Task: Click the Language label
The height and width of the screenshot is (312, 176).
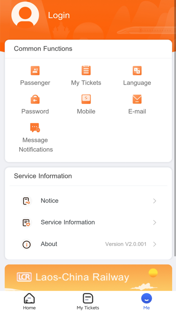Action: click(x=137, y=83)
